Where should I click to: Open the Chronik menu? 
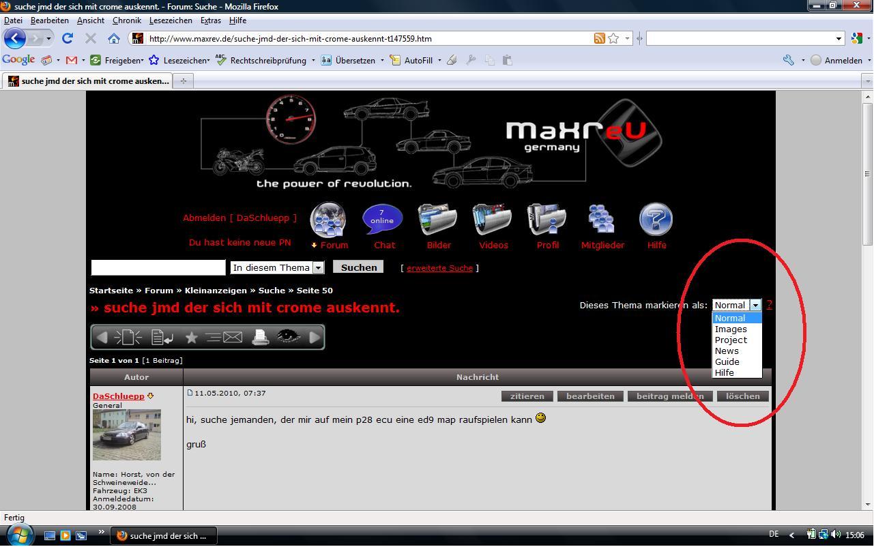click(126, 20)
